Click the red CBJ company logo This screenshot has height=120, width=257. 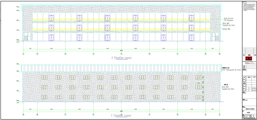click(249, 58)
